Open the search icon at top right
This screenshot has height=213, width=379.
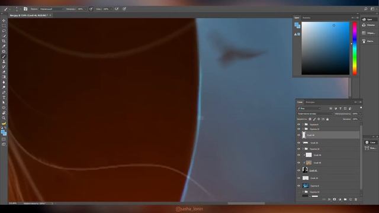(366, 9)
